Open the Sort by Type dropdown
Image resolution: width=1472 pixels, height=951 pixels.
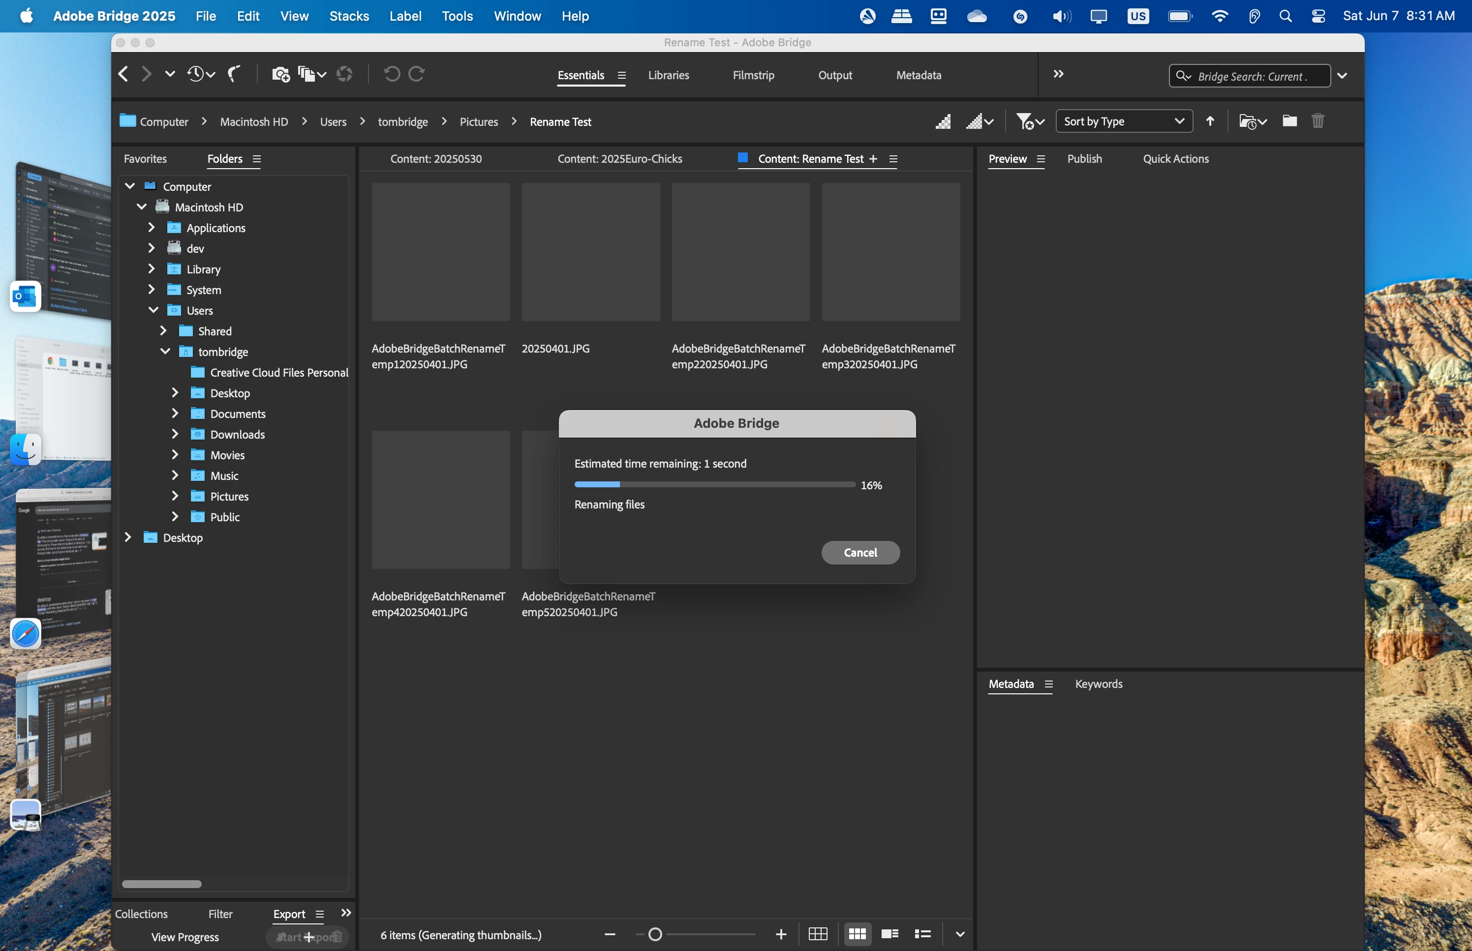click(x=1124, y=121)
